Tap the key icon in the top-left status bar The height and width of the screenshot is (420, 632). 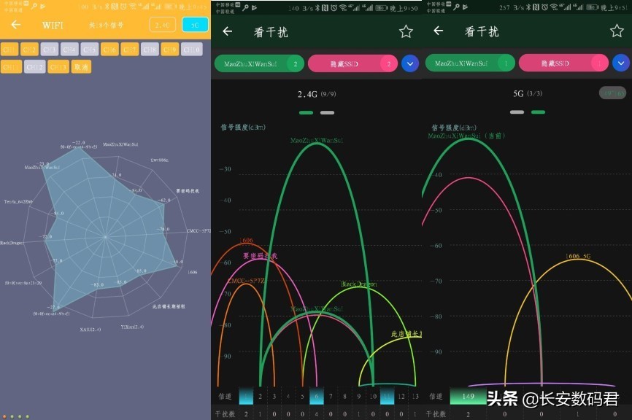[33, 5]
